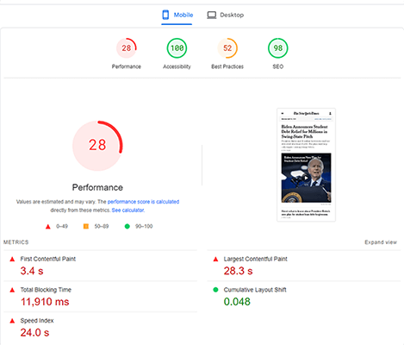The height and width of the screenshot is (345, 404).
Task: Click the First Contentful Paint metric label
Action: tap(48, 259)
